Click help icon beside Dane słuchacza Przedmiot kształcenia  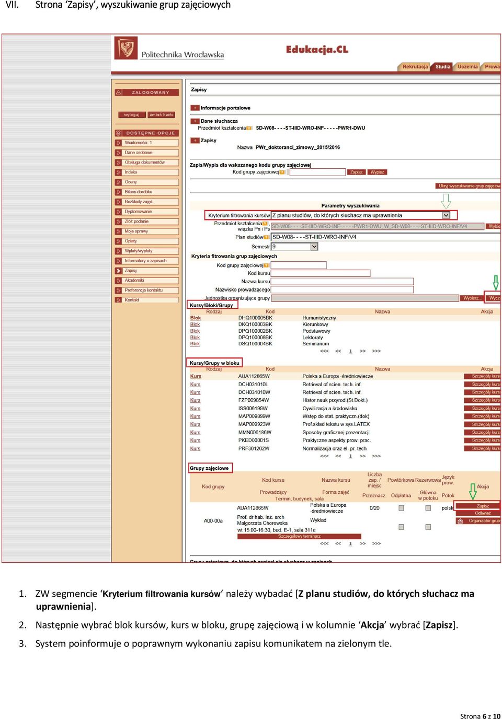point(249,128)
